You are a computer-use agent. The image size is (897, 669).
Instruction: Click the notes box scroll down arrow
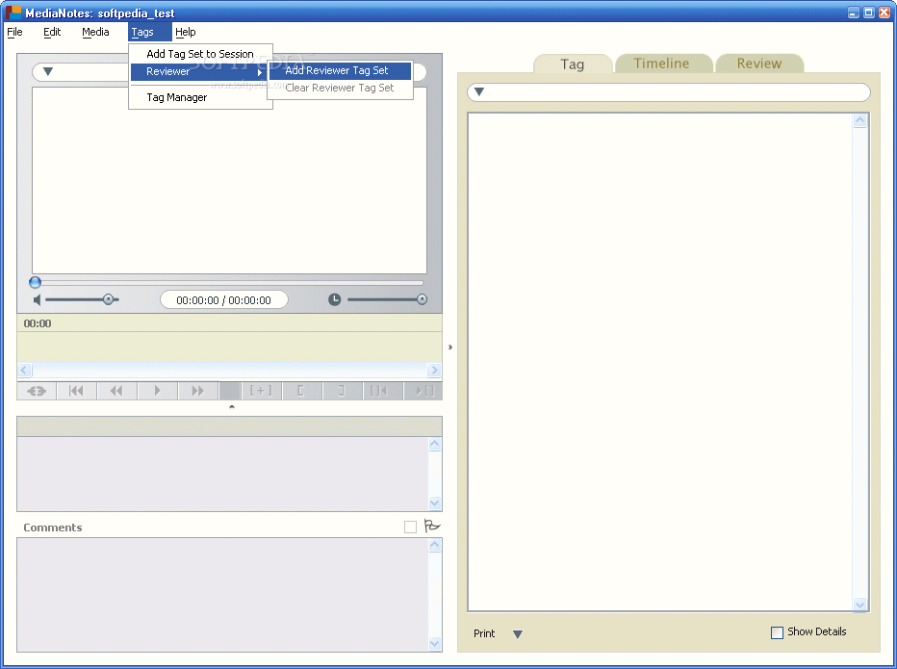point(435,503)
